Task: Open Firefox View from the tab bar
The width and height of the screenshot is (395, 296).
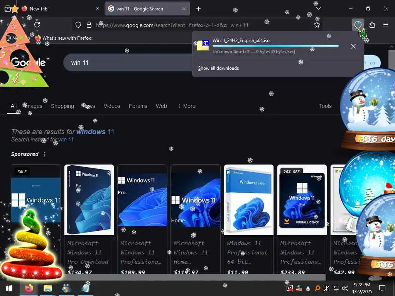Action: (x=8, y=9)
